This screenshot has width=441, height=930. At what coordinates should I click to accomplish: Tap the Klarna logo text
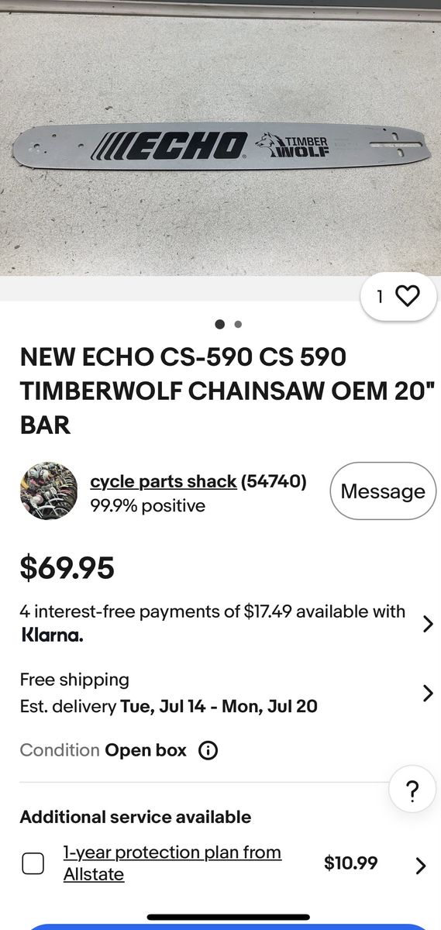51,635
